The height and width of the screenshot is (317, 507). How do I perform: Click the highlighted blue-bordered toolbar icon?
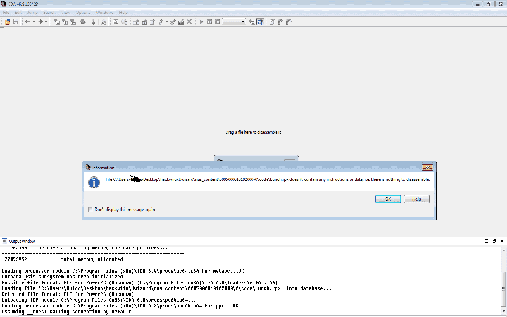pyautogui.click(x=260, y=21)
